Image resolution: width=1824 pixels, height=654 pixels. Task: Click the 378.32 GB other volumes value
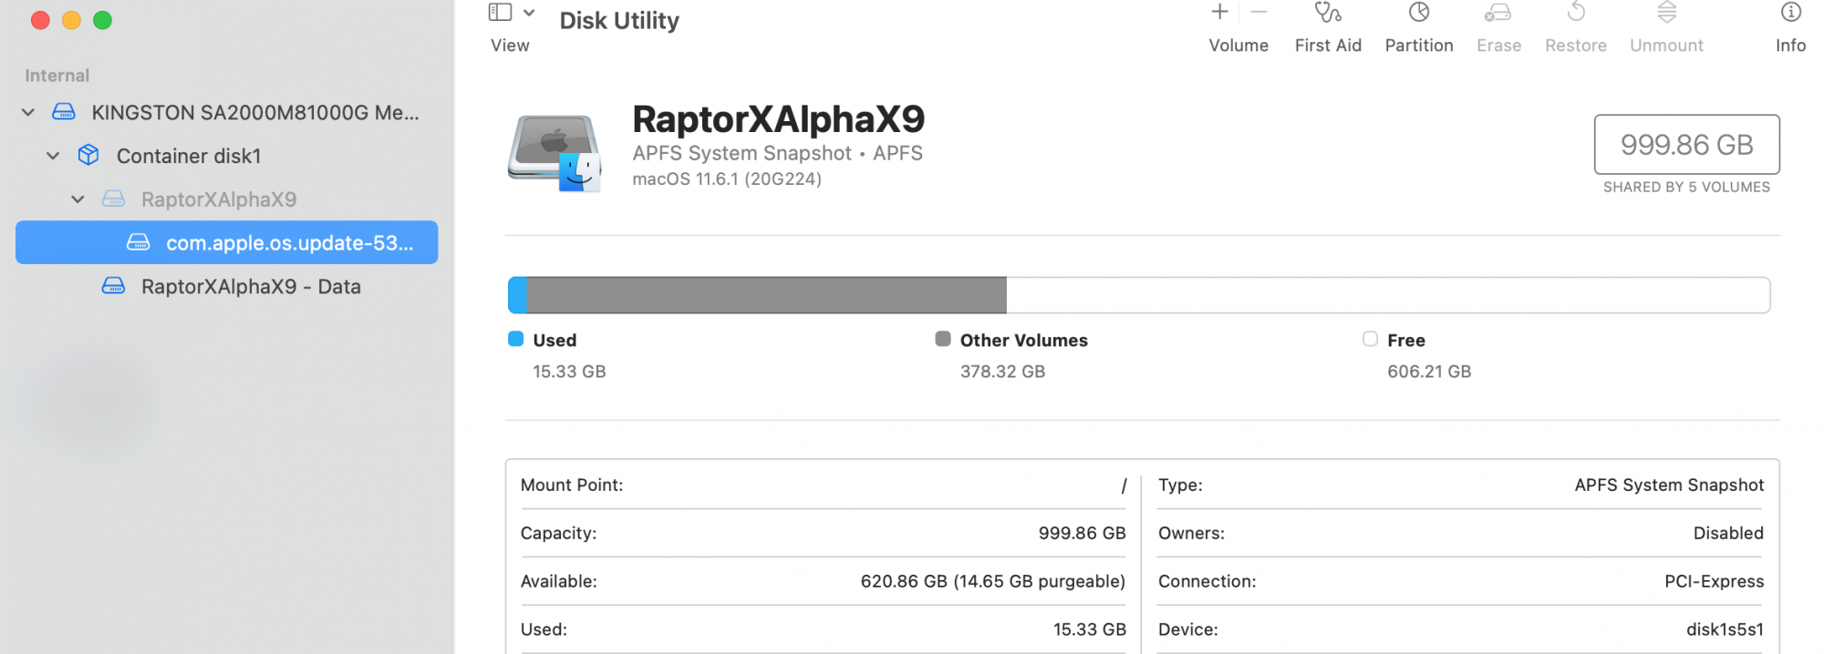point(1002,372)
